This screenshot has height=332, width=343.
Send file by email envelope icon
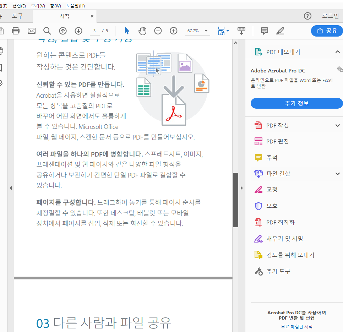pos(32,31)
